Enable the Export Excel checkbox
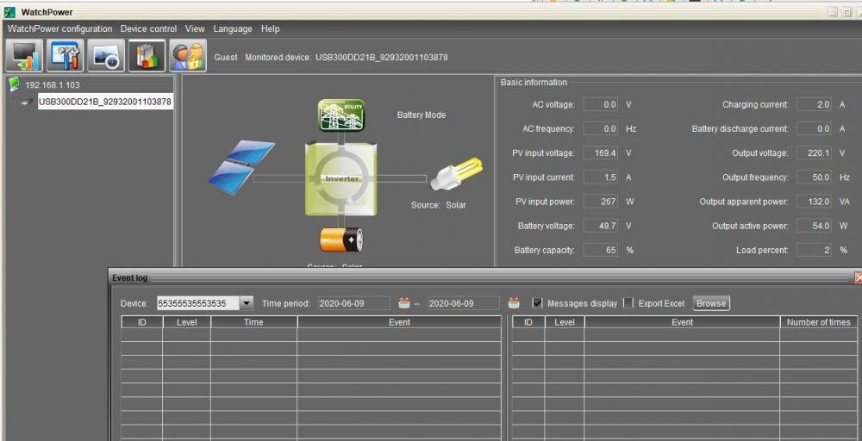 (629, 302)
